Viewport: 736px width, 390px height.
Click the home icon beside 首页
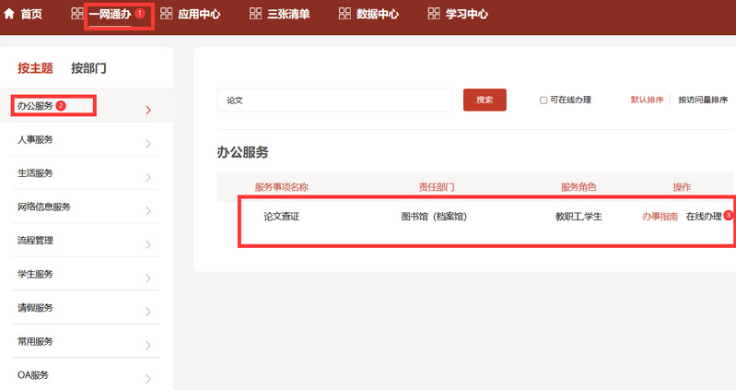click(9, 14)
